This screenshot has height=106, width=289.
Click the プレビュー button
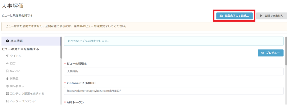[x=271, y=53]
